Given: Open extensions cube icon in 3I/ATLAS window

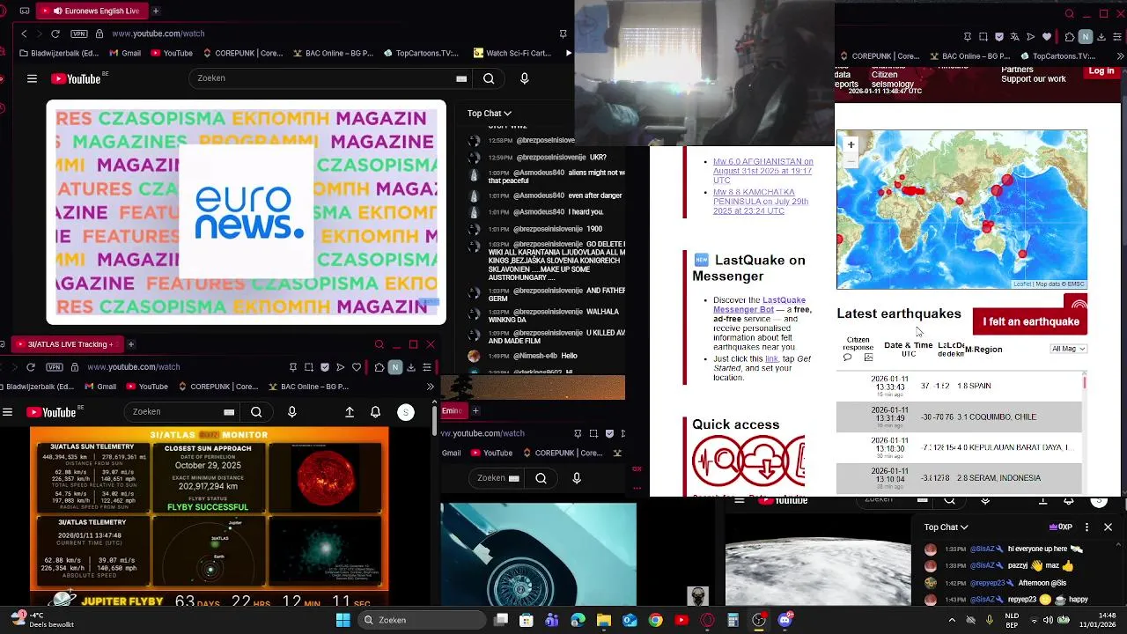Looking at the screenshot, I should 379,367.
